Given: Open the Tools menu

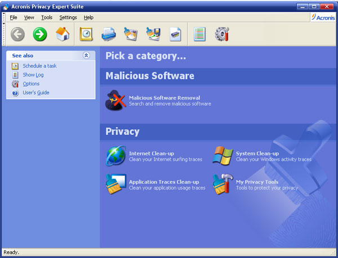Looking at the screenshot, I should pos(47,17).
